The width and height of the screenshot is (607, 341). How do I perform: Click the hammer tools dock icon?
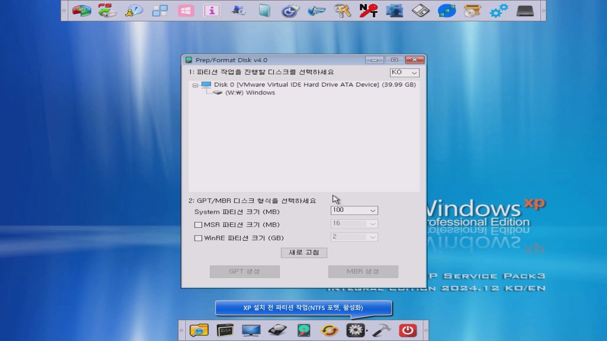click(x=381, y=331)
